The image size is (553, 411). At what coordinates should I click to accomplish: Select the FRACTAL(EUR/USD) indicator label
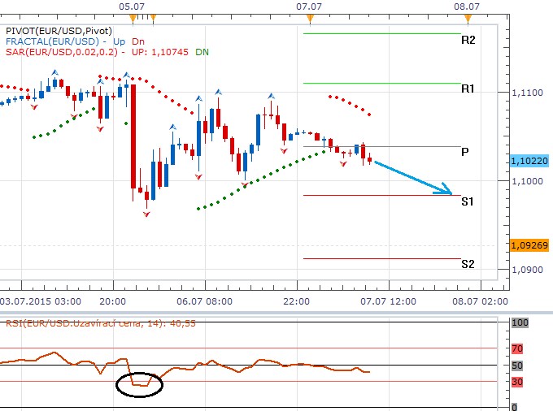pos(52,41)
